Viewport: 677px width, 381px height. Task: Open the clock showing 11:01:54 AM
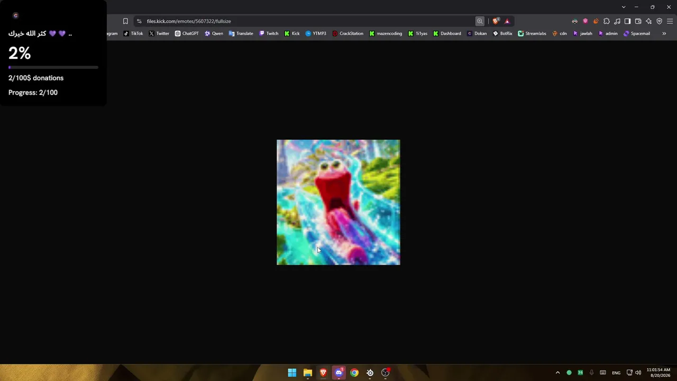pyautogui.click(x=658, y=373)
